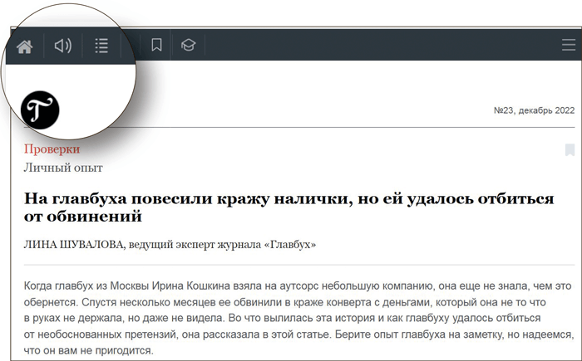
Task: Click the round black journal logo
Action: click(x=40, y=110)
